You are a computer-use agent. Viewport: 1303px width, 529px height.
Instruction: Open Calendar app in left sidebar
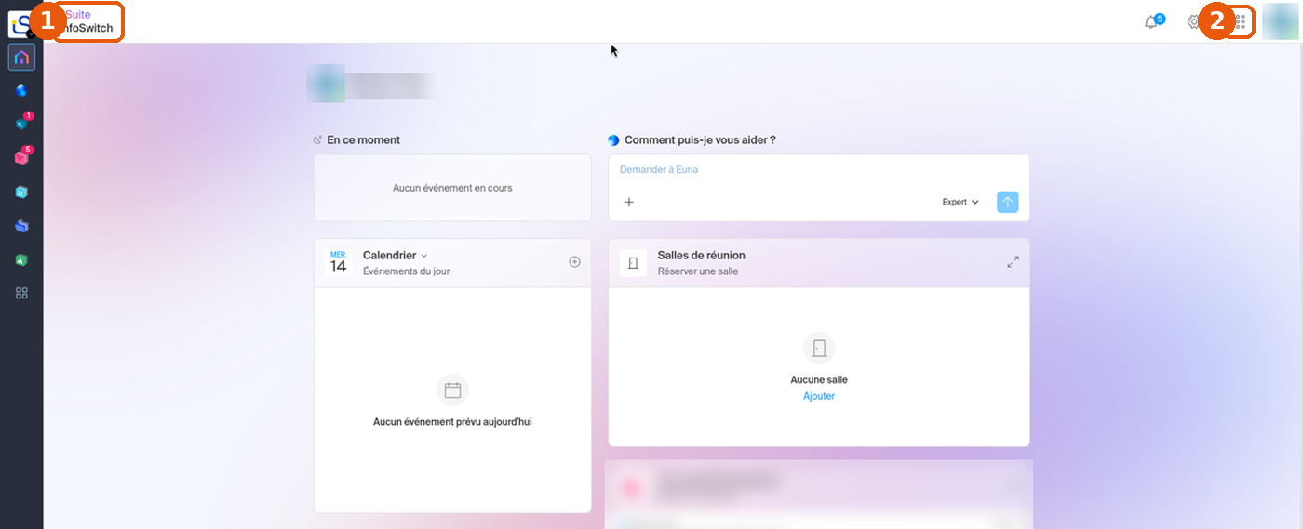pos(21,192)
